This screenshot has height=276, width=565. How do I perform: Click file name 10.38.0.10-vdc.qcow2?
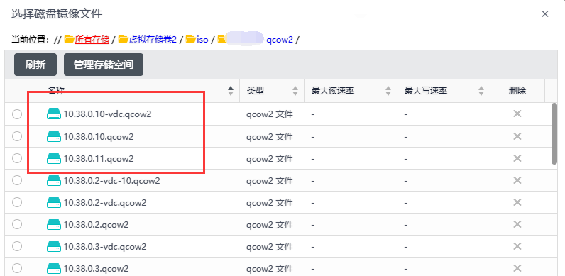[108, 114]
